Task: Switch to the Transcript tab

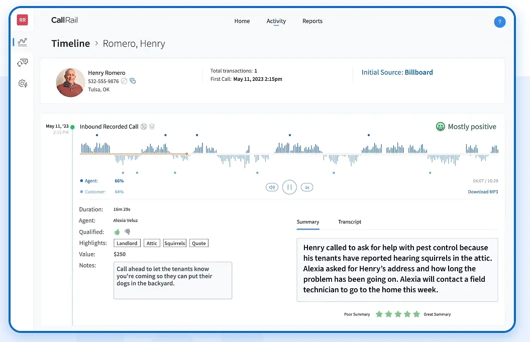Action: (x=350, y=222)
